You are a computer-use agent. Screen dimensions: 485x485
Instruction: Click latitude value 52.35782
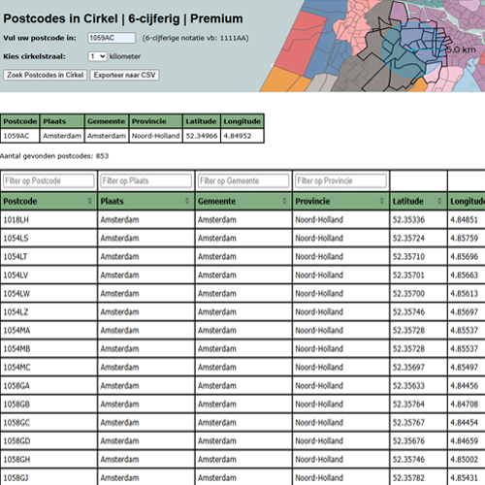click(x=408, y=478)
